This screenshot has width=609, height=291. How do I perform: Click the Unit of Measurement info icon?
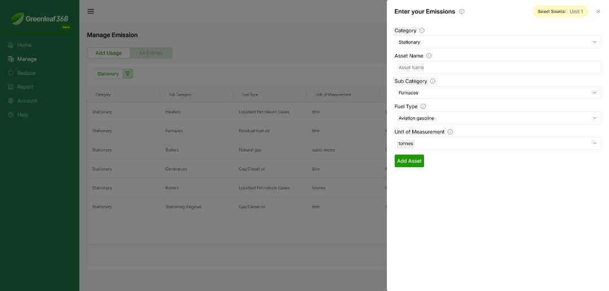point(450,132)
